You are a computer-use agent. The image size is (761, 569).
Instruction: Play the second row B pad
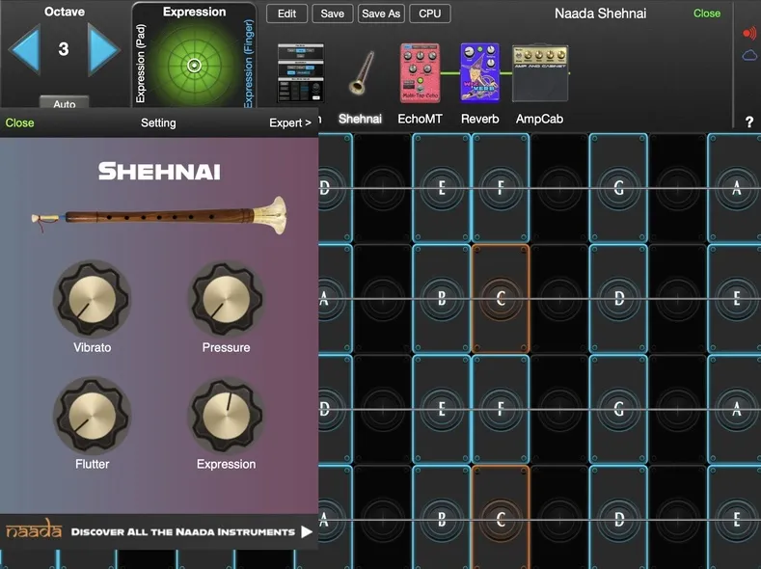[441, 298]
